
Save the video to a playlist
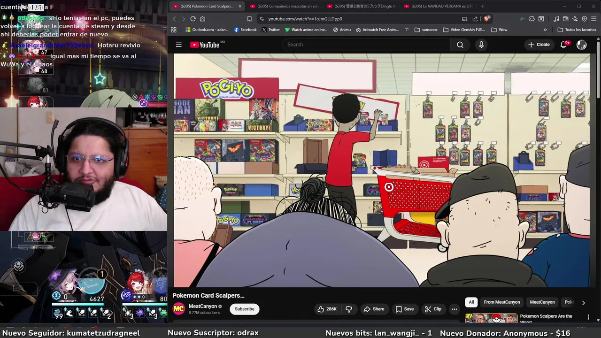click(404, 309)
